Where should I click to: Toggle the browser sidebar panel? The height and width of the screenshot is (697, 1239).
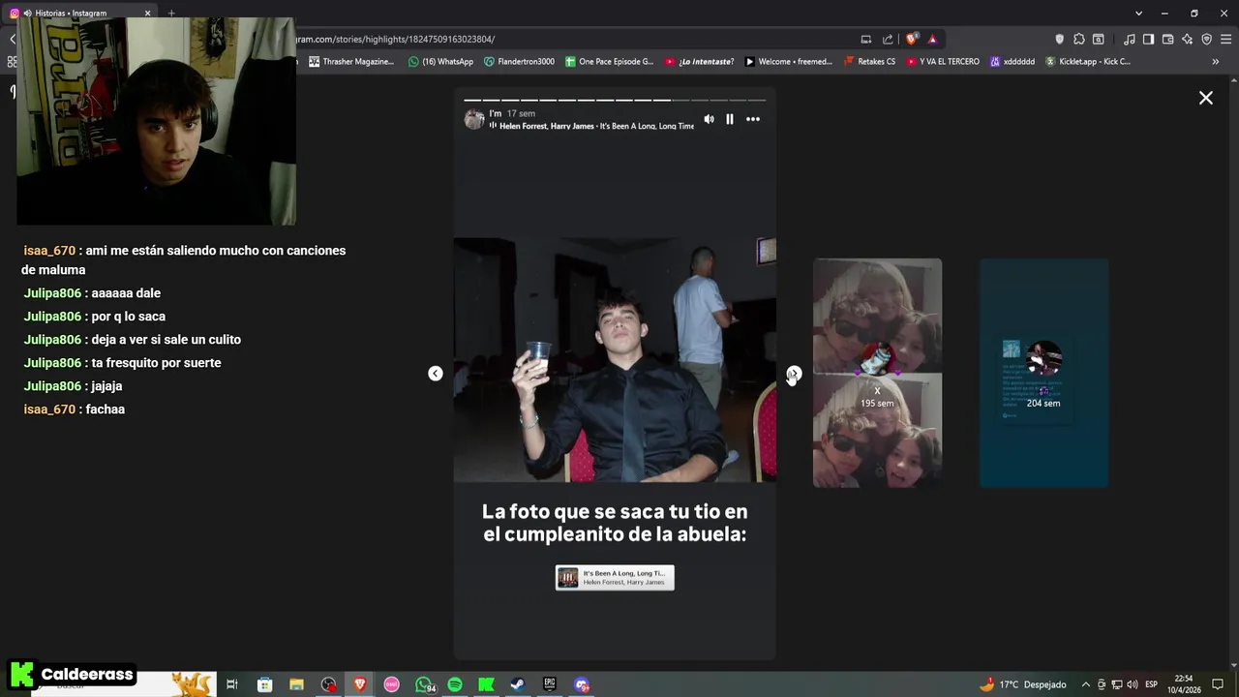coord(1148,40)
